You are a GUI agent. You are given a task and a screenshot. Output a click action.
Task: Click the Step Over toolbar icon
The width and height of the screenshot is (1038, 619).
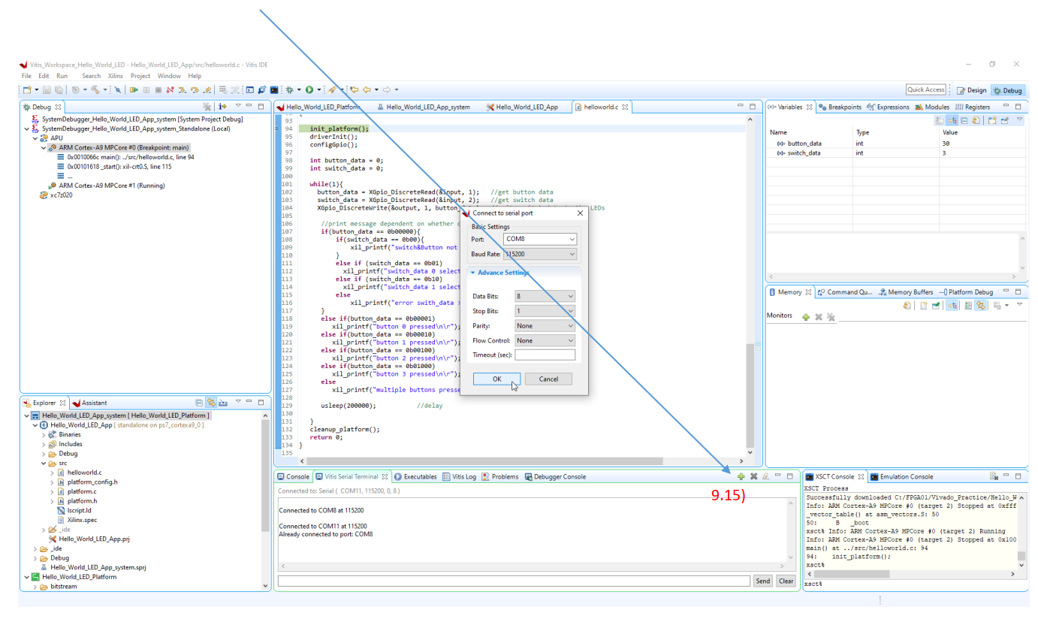click(x=195, y=89)
